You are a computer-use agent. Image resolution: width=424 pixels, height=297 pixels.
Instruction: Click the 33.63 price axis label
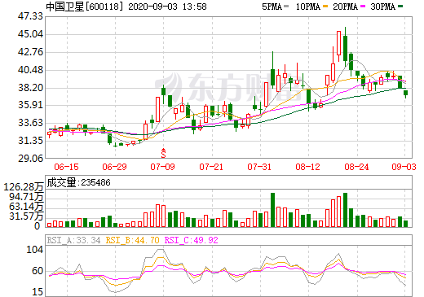click(x=30, y=123)
